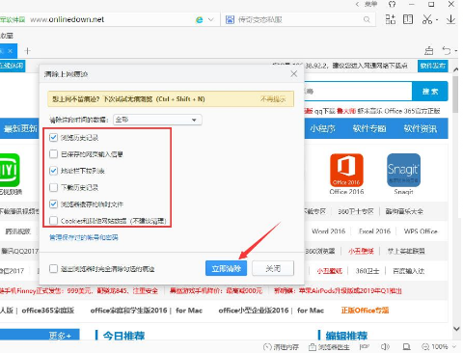Expand the 100% zoom level dropdown arrow
Image resolution: width=463 pixels, height=353 pixels.
[454, 347]
